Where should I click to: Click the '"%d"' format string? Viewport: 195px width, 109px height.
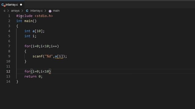[49, 56]
